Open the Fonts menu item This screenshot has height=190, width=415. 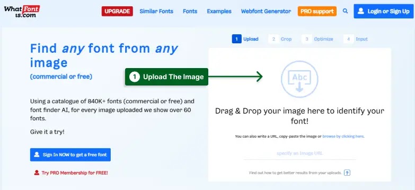190,11
